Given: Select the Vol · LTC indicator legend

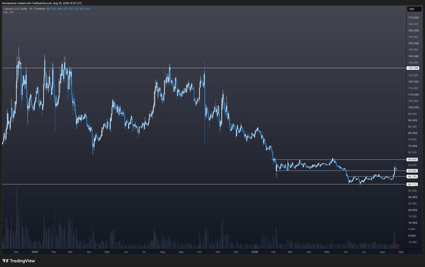Looking at the screenshot, I should 9,12.
